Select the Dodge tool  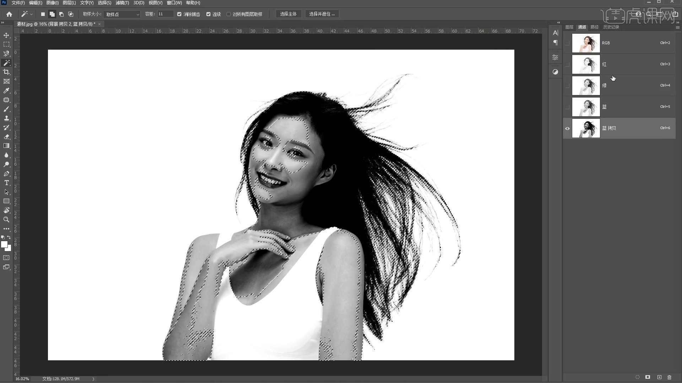tap(6, 164)
